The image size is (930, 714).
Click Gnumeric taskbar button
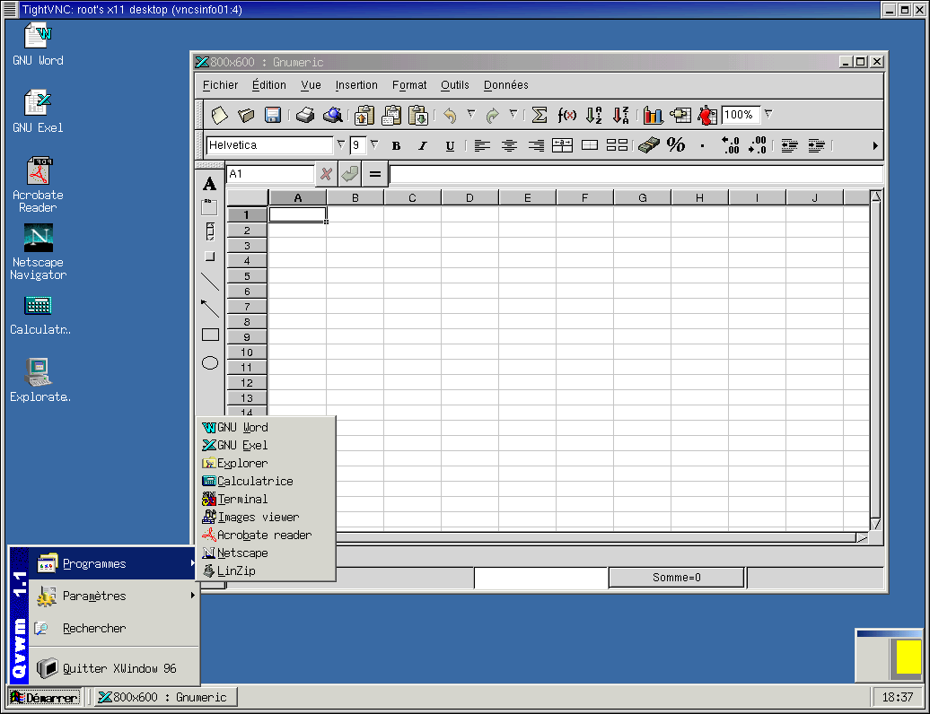(165, 697)
